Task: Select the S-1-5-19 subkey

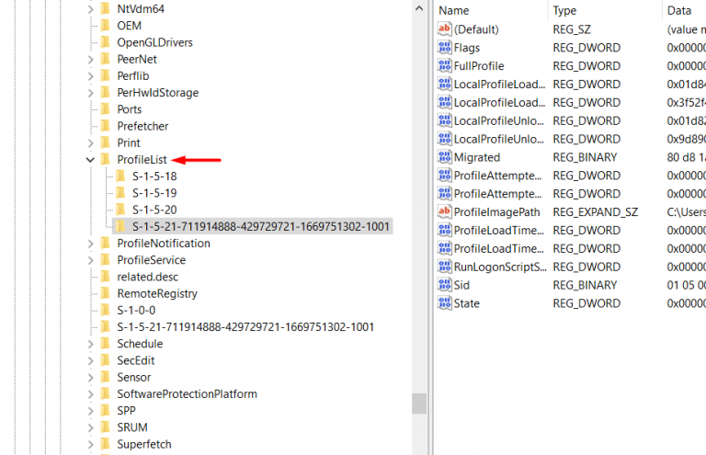Action: point(154,193)
